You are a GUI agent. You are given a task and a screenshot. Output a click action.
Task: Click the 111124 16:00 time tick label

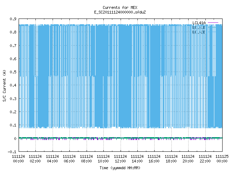coord(154,159)
